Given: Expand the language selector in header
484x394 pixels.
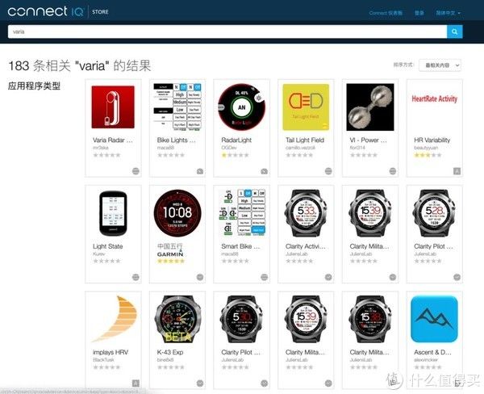Looking at the screenshot, I should (x=448, y=13).
